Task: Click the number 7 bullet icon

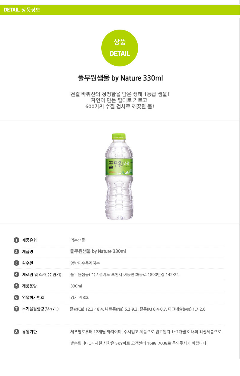Action: click(16, 309)
